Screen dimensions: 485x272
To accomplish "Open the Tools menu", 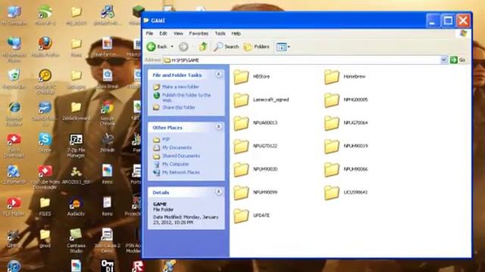I will [x=220, y=33].
